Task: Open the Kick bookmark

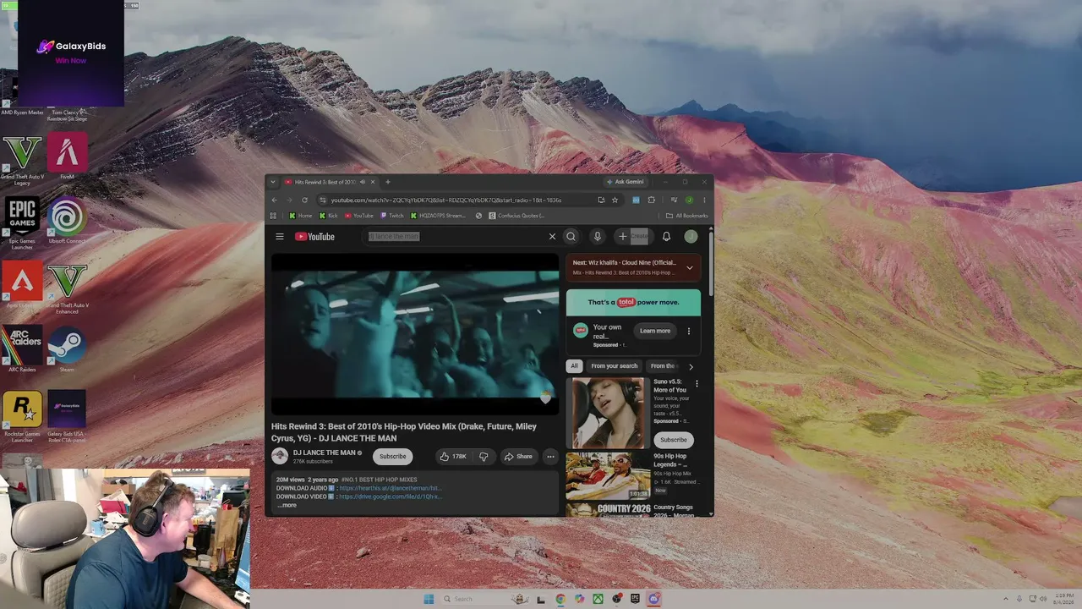Action: pyautogui.click(x=328, y=216)
